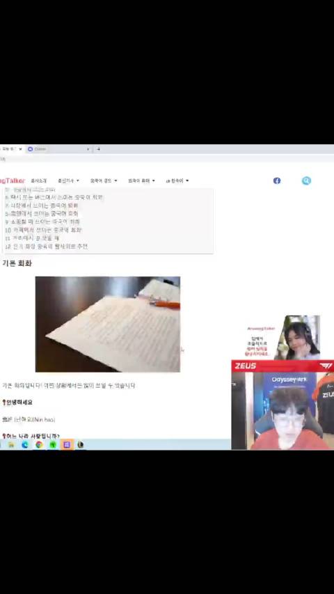This screenshot has height=594, width=334.
Task: Open Microsoft Edge from the taskbar
Action: pos(25,445)
